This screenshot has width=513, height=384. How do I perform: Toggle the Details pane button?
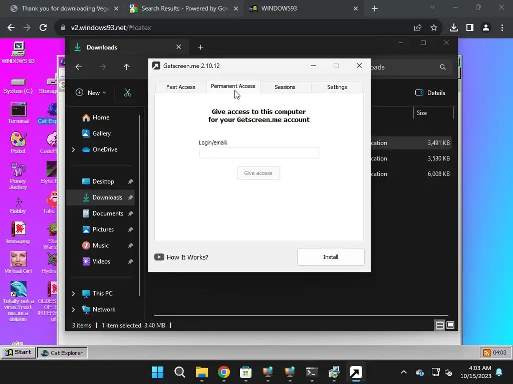click(430, 92)
